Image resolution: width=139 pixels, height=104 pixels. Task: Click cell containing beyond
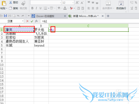pyautogui.click(x=41, y=45)
